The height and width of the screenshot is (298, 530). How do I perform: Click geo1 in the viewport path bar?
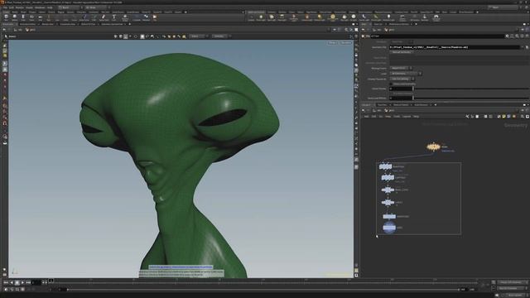(31, 30)
